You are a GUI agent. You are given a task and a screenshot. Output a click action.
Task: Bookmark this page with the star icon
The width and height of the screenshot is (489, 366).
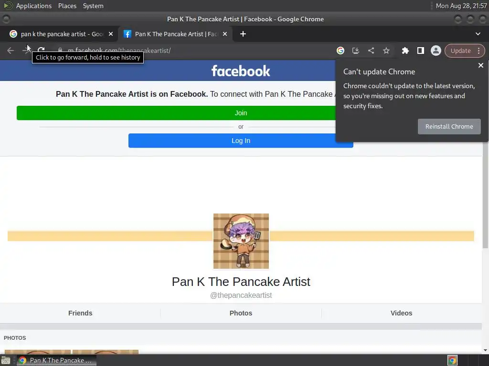tap(386, 51)
